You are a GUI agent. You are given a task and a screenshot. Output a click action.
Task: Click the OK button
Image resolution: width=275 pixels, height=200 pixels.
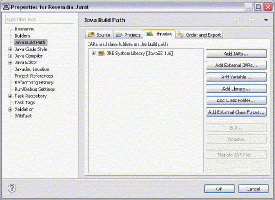(x=219, y=189)
